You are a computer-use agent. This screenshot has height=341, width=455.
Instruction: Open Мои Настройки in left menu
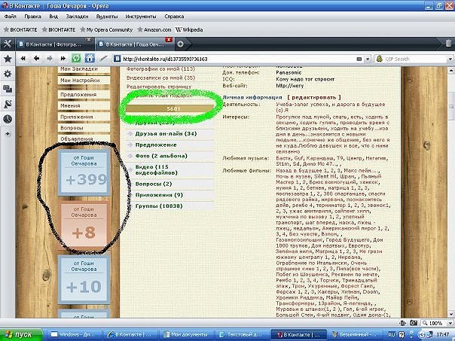84,81
